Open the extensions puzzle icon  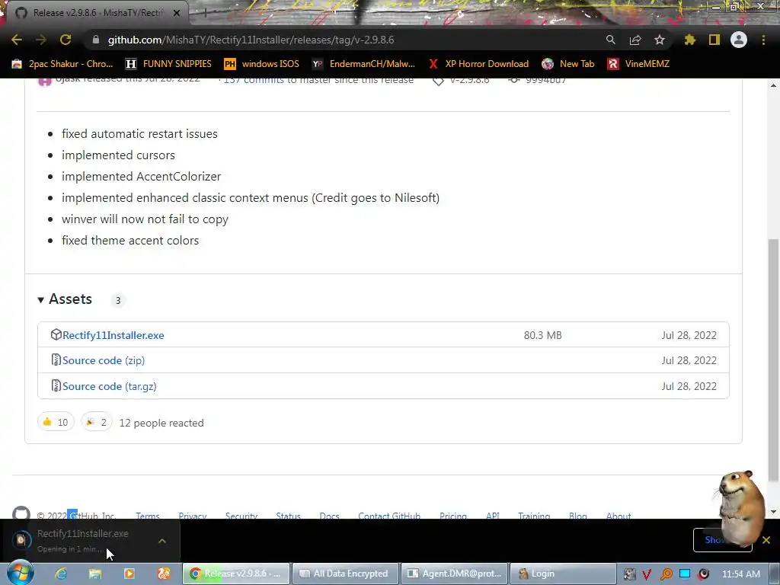[689, 40]
